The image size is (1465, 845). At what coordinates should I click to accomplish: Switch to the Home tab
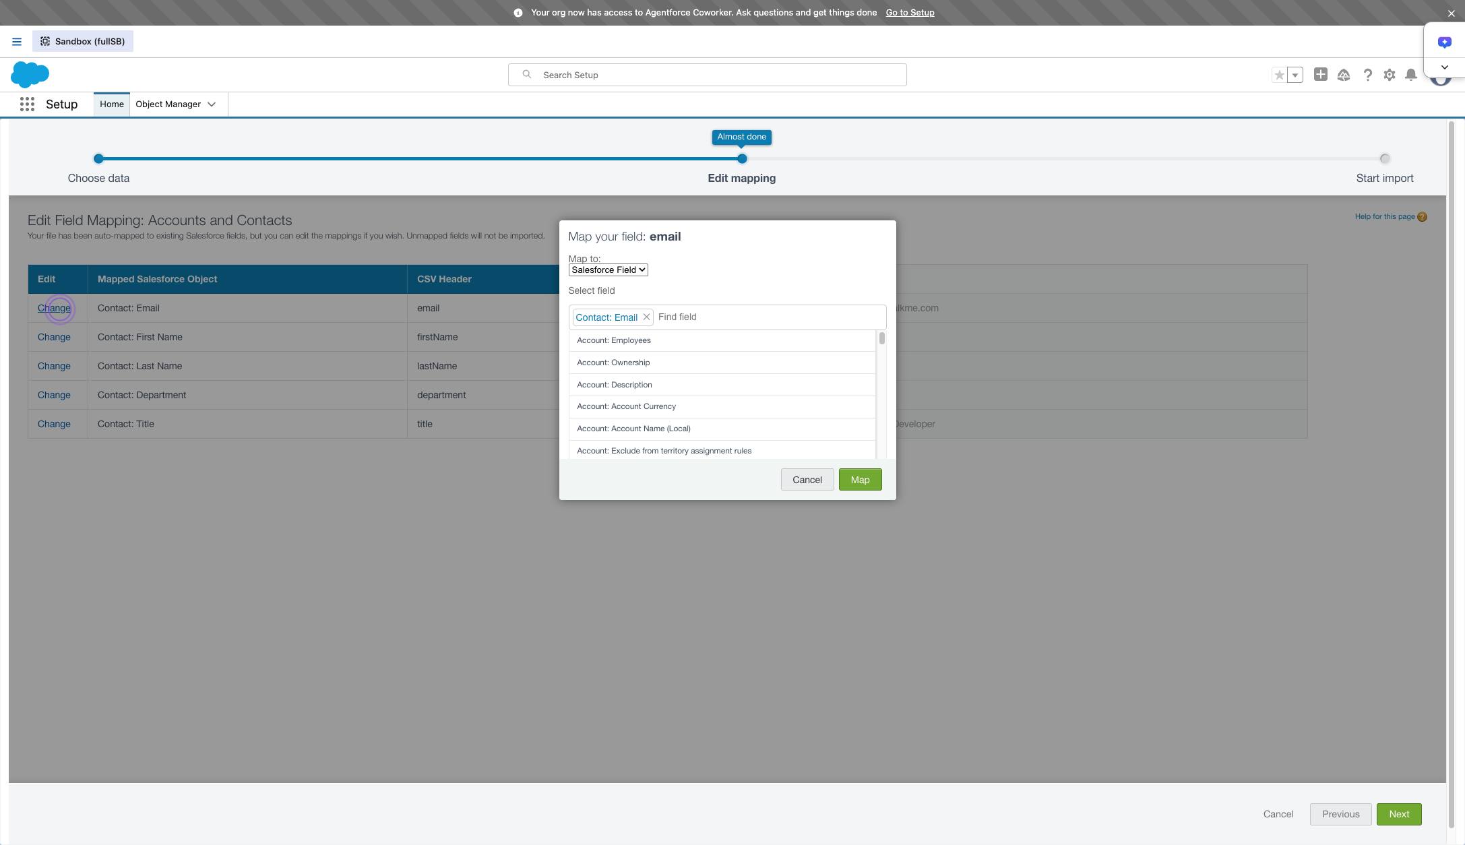point(112,104)
